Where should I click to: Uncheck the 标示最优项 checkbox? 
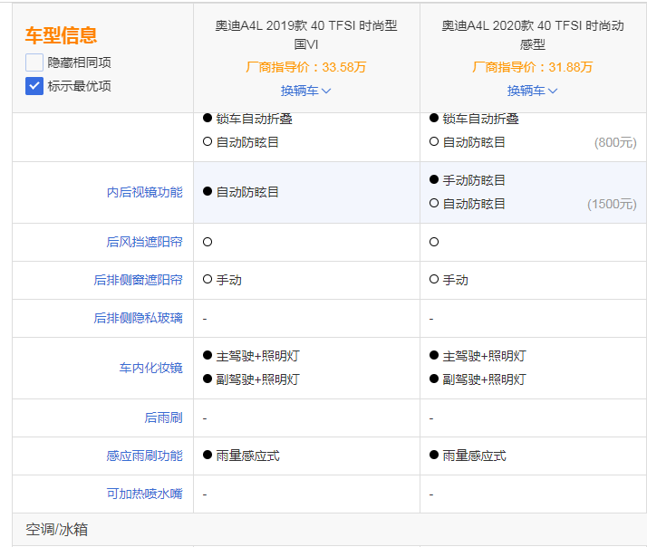click(34, 86)
